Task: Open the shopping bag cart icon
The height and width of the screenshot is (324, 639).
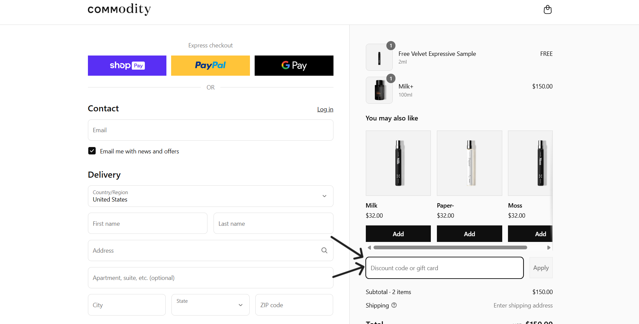Action: tap(547, 9)
